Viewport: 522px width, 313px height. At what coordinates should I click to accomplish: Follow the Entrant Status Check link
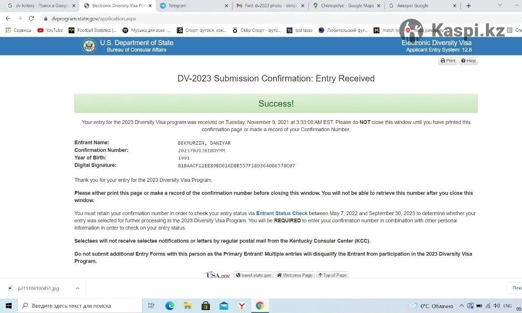coord(281,213)
